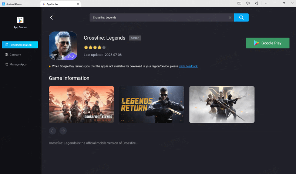Viewport: 296px width, 174px height.
Task: Click the Last updated: 2025-07-08 text
Action: click(103, 55)
